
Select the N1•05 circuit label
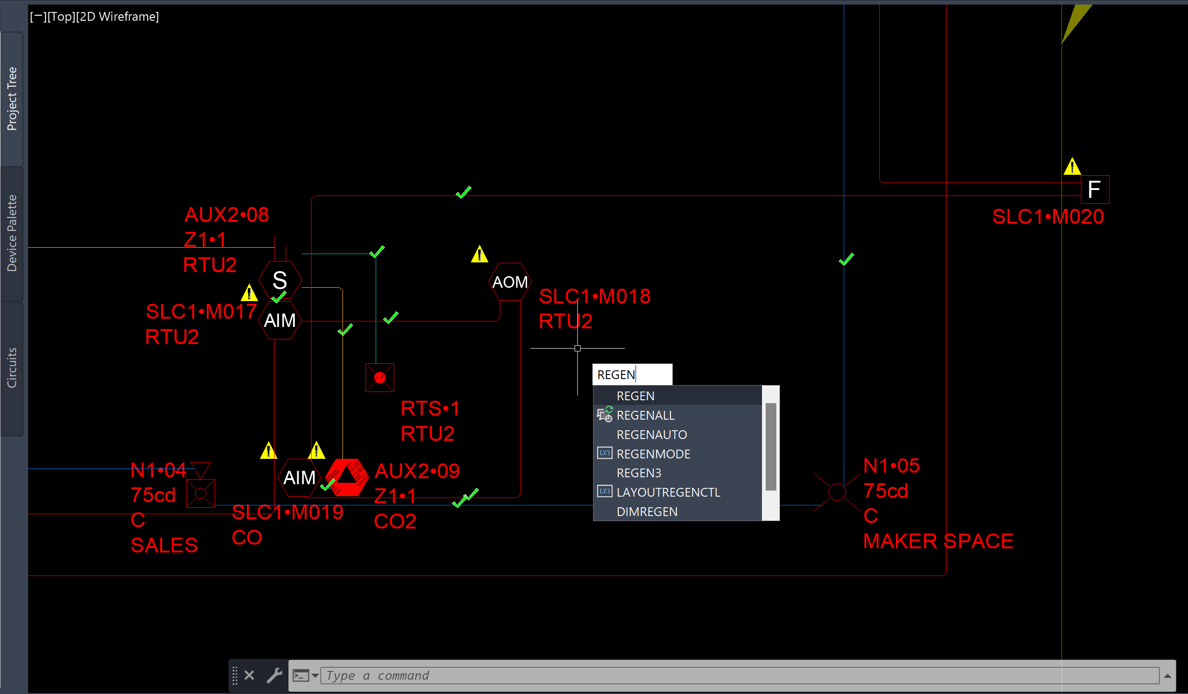891,466
